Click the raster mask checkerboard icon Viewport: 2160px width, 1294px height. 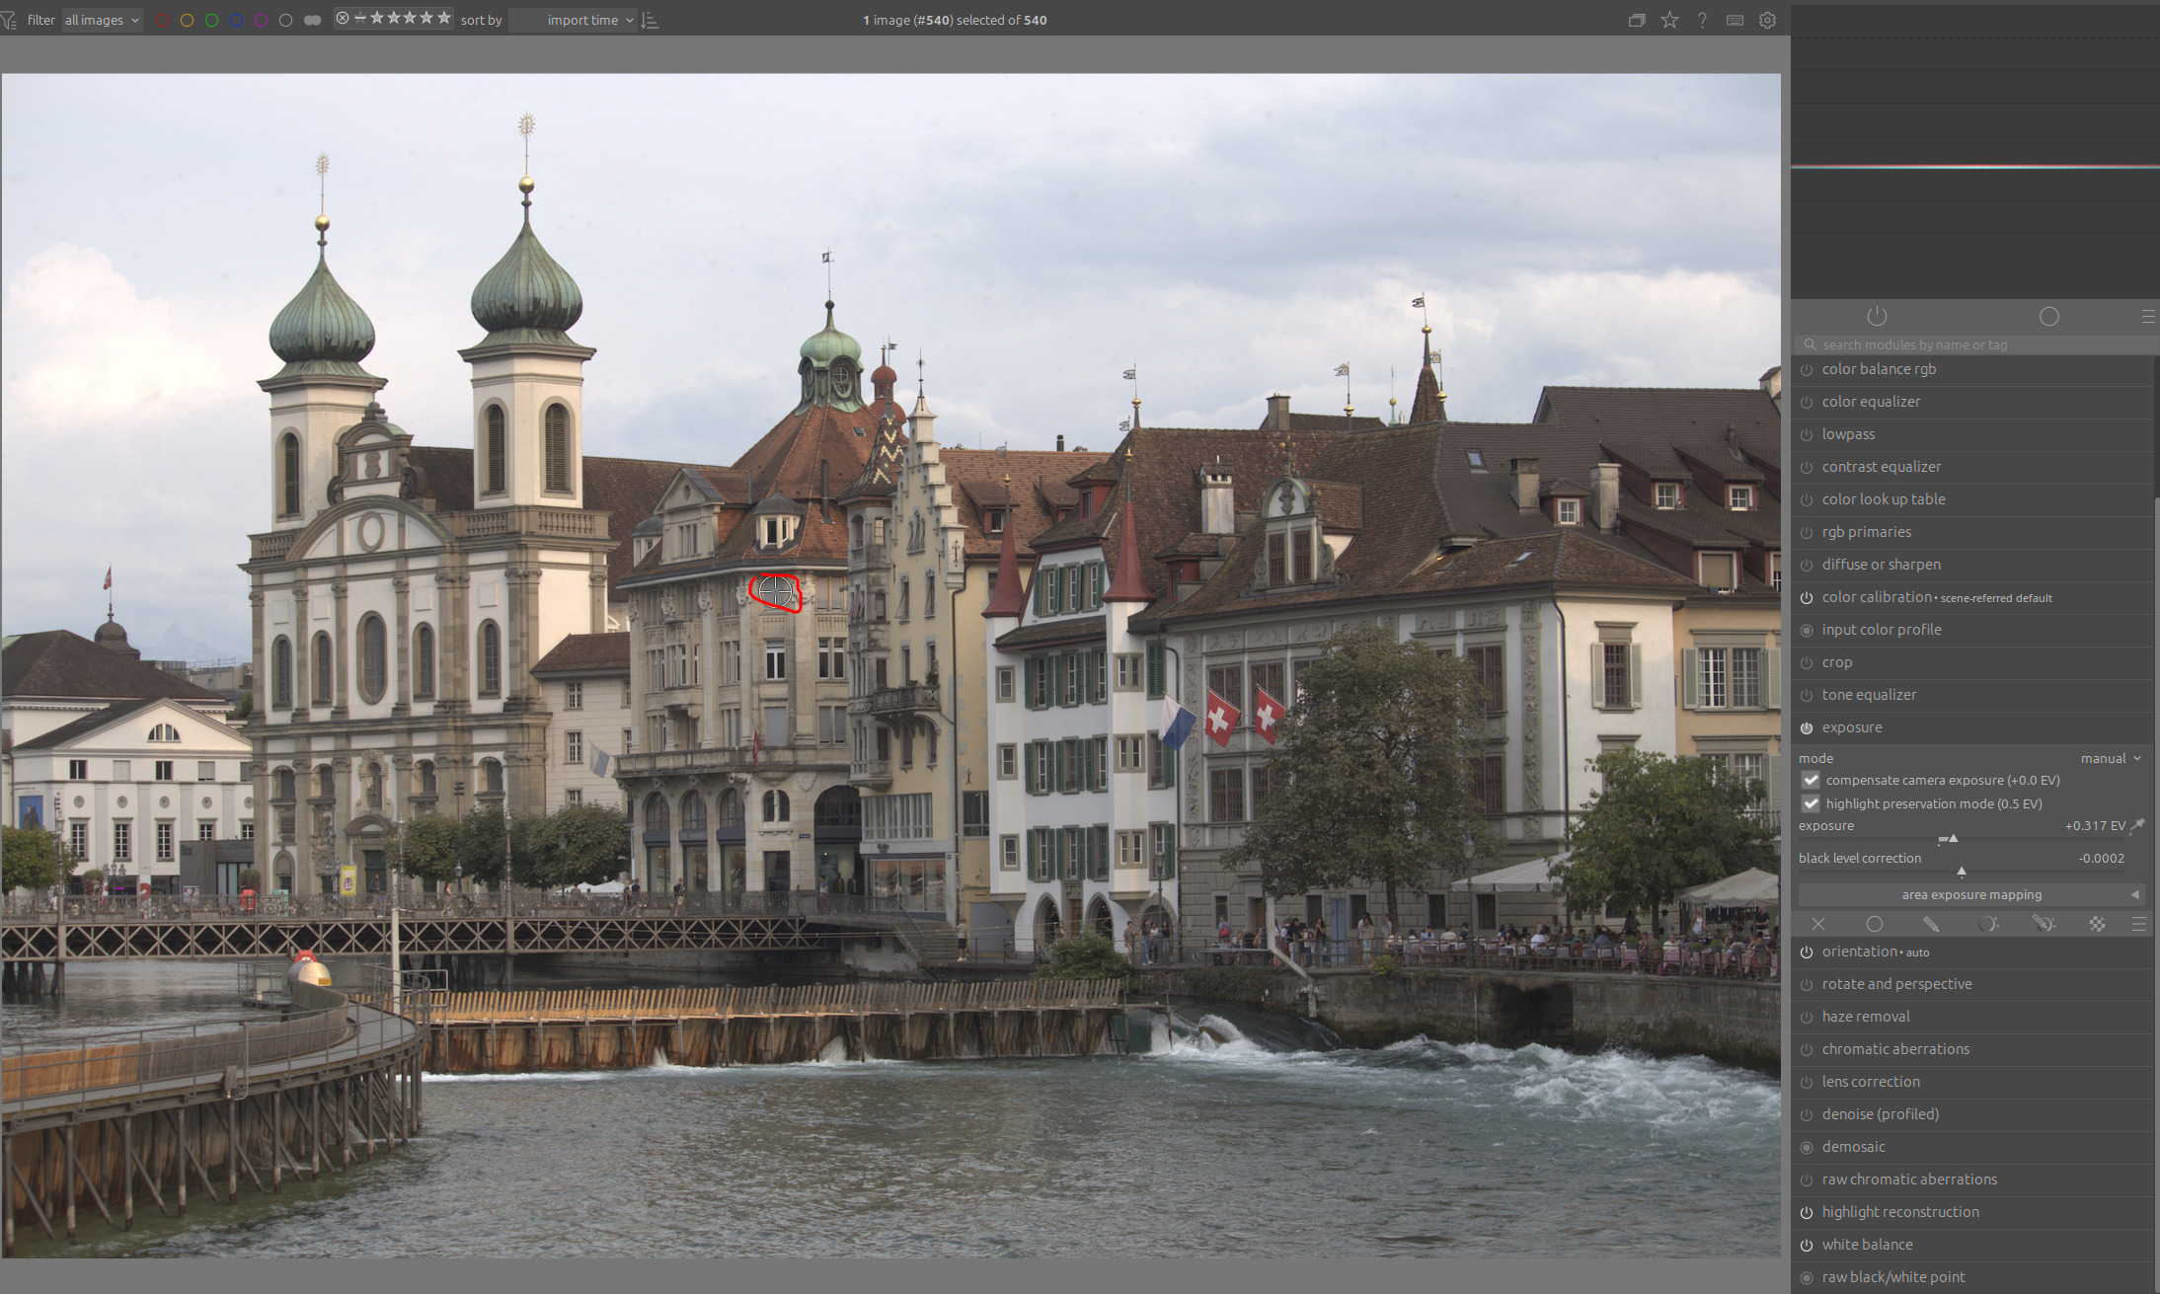2097,924
